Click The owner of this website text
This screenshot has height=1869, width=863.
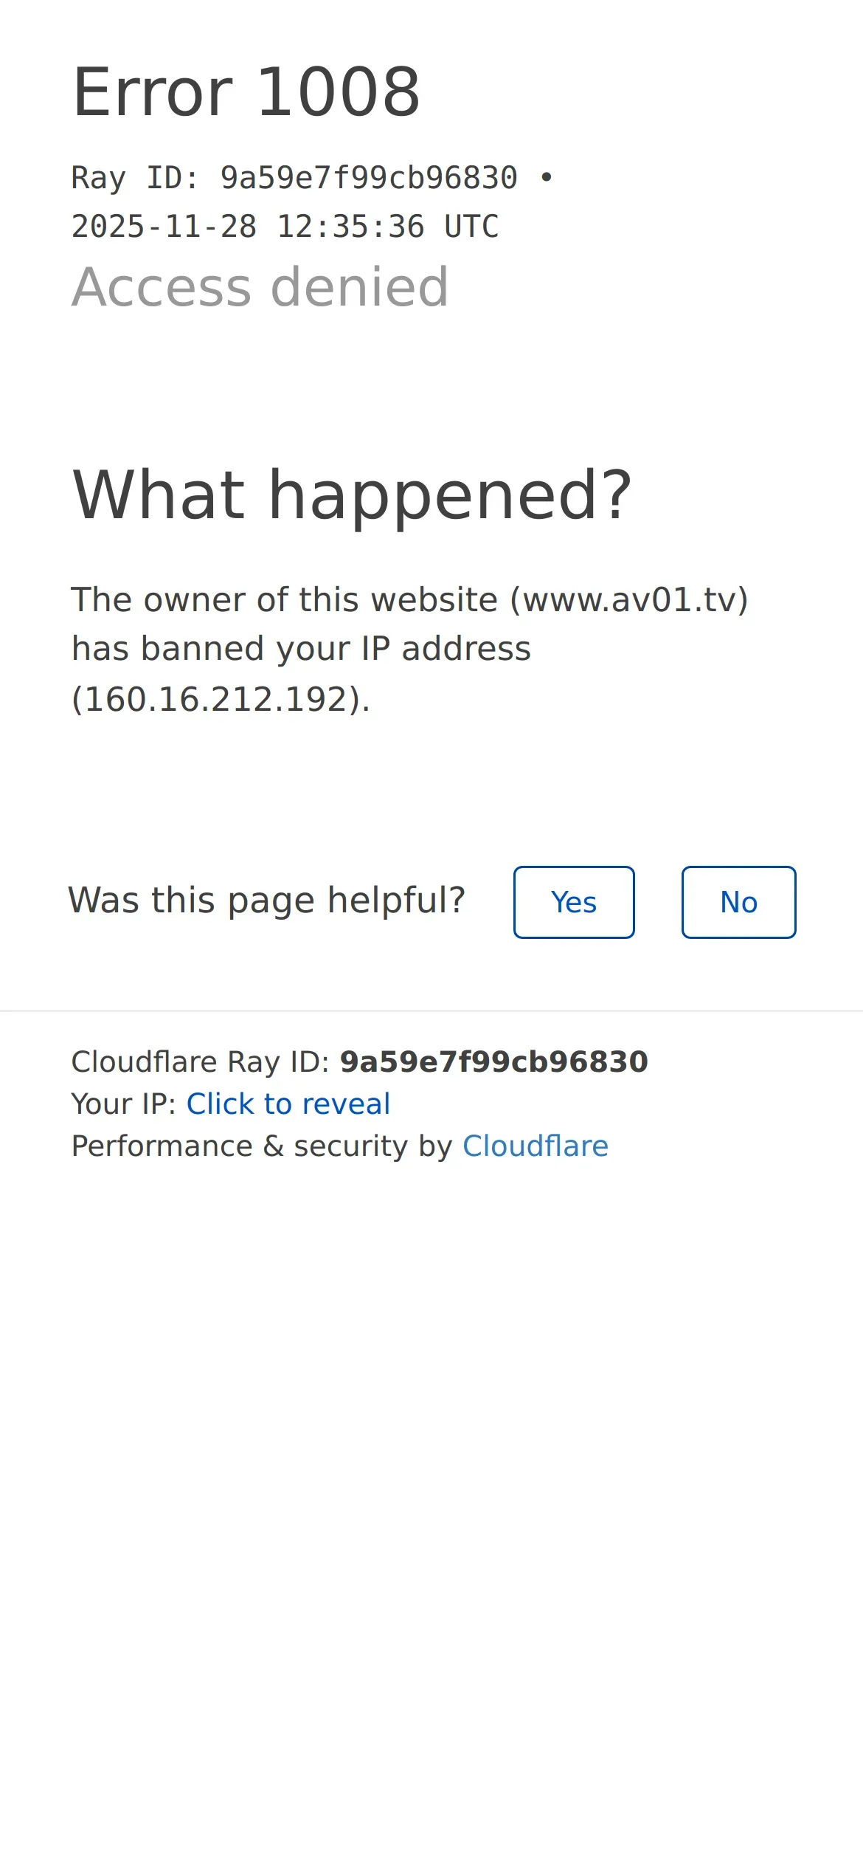click(x=285, y=599)
